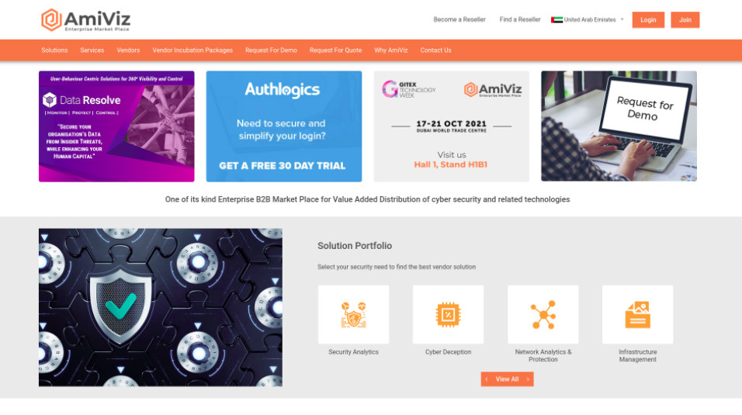Open the Authlogics free trial banner
Viewport: 742px width, 415px height.
click(x=284, y=126)
